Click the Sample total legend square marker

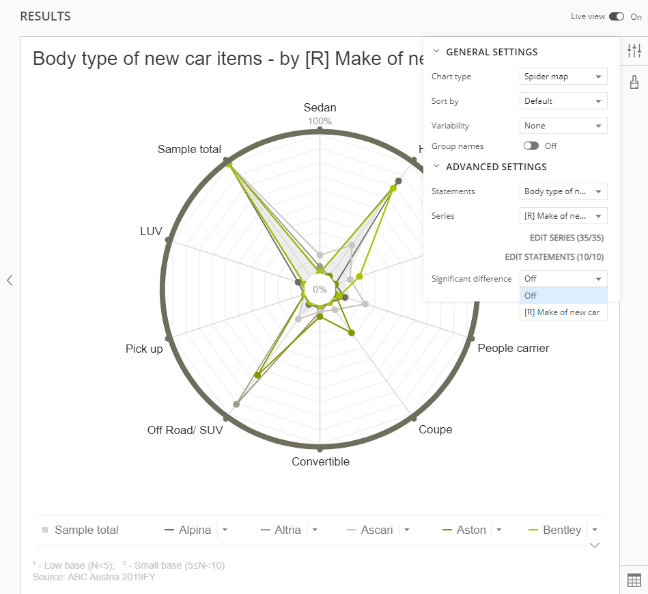45,530
